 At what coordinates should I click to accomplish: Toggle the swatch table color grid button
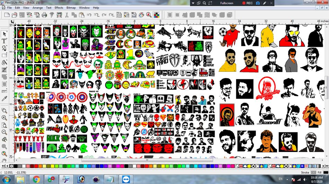tap(156, 15)
